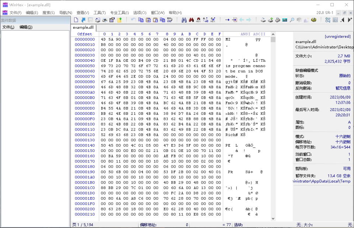
Task: Open 编辑(D) in the case data panel
Action: pos(26,27)
